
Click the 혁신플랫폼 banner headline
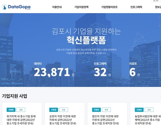86,40
